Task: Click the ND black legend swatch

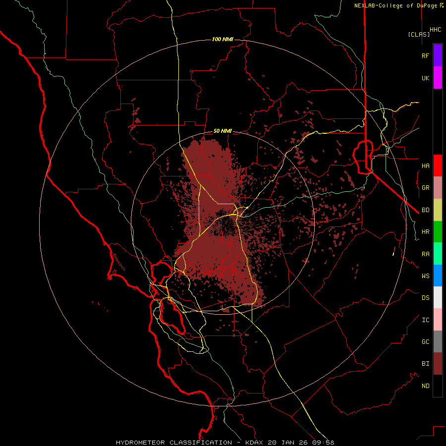Action: pyautogui.click(x=438, y=386)
